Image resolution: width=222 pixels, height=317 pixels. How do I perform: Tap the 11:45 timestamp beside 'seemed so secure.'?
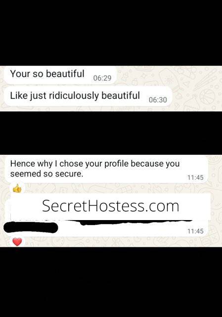coord(195,178)
